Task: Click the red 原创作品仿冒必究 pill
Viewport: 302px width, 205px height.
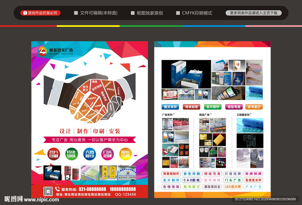Action: (x=40, y=13)
